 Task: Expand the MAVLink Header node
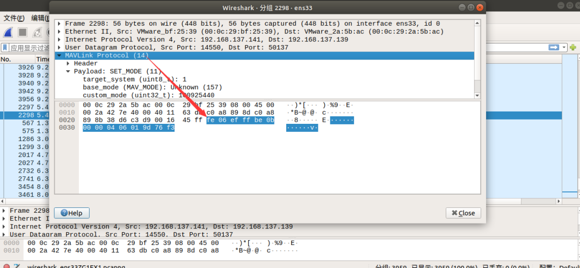point(68,63)
